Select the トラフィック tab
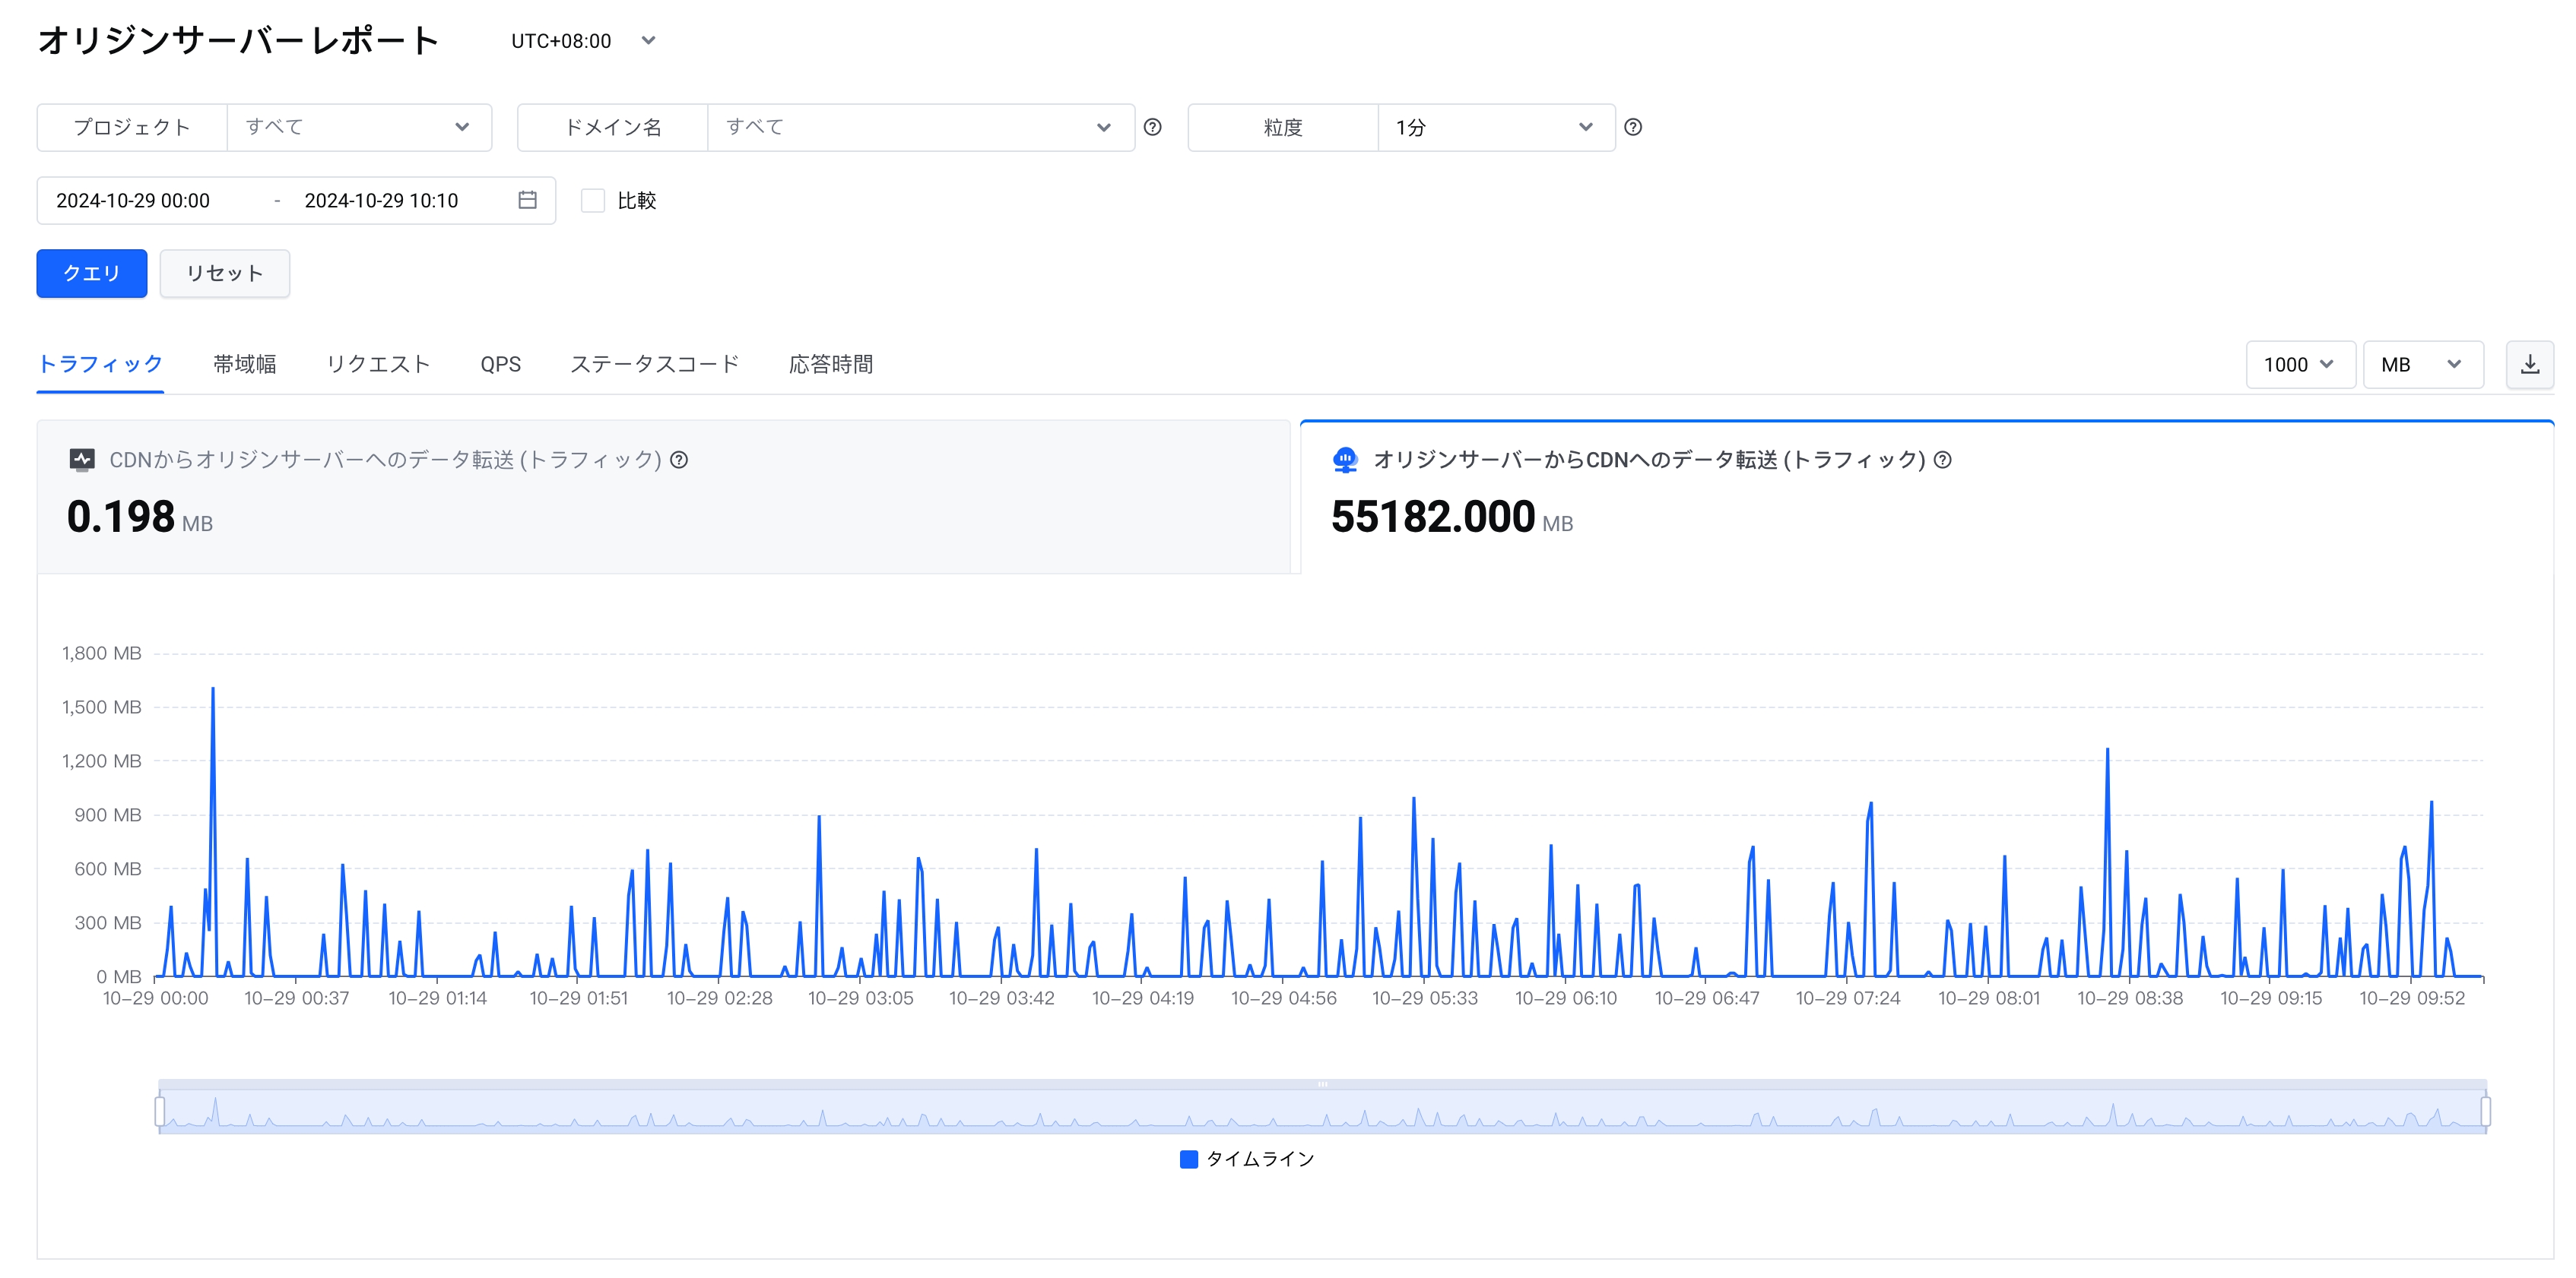This screenshot has width=2576, height=1278. [x=100, y=364]
